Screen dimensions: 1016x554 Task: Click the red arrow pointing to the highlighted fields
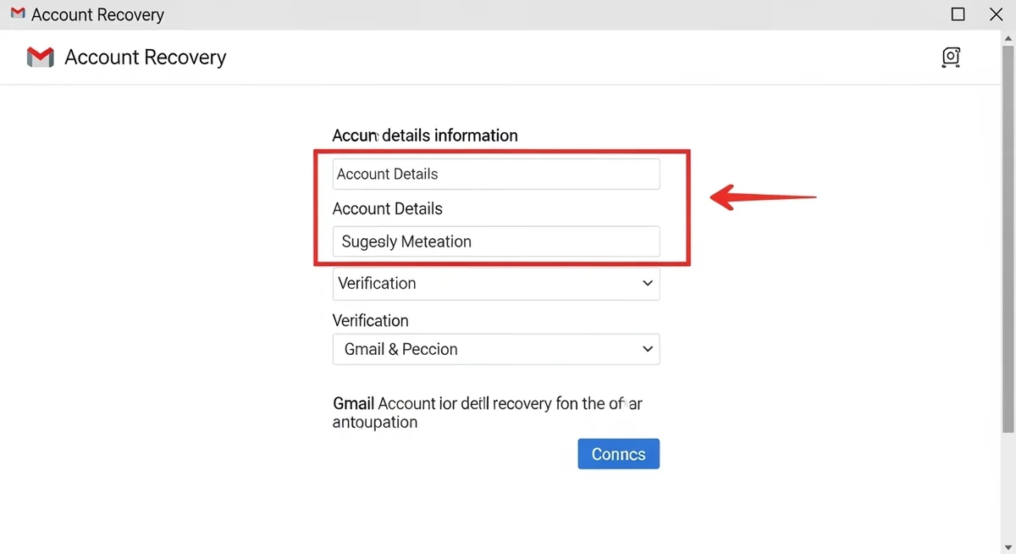[762, 197]
